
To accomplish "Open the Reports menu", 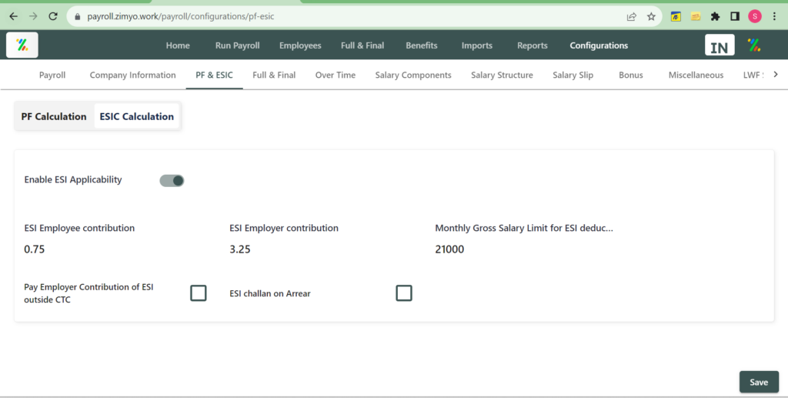I will tap(533, 45).
